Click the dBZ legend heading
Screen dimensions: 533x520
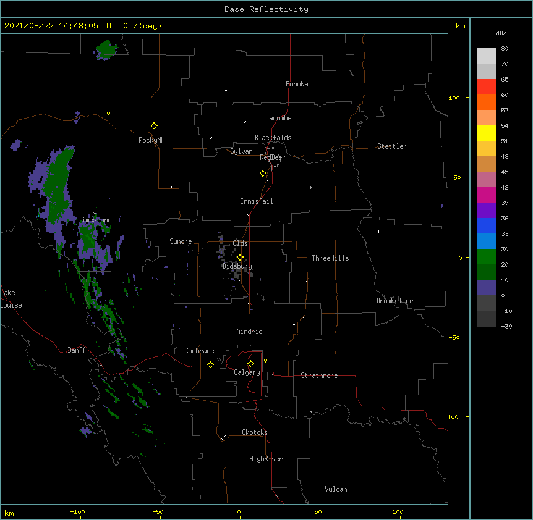[501, 33]
